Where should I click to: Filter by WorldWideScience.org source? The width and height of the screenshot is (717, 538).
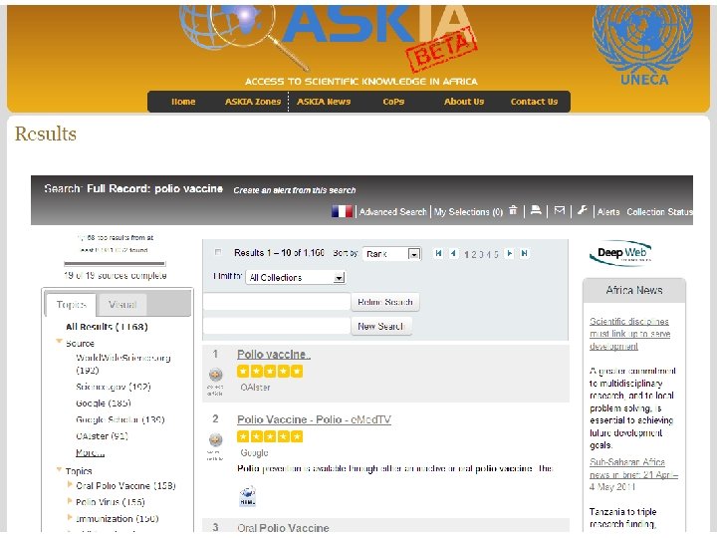(123, 364)
